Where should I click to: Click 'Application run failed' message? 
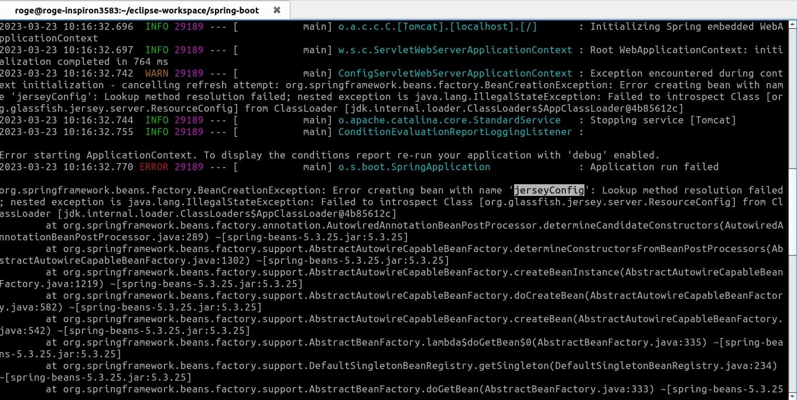pyautogui.click(x=654, y=167)
